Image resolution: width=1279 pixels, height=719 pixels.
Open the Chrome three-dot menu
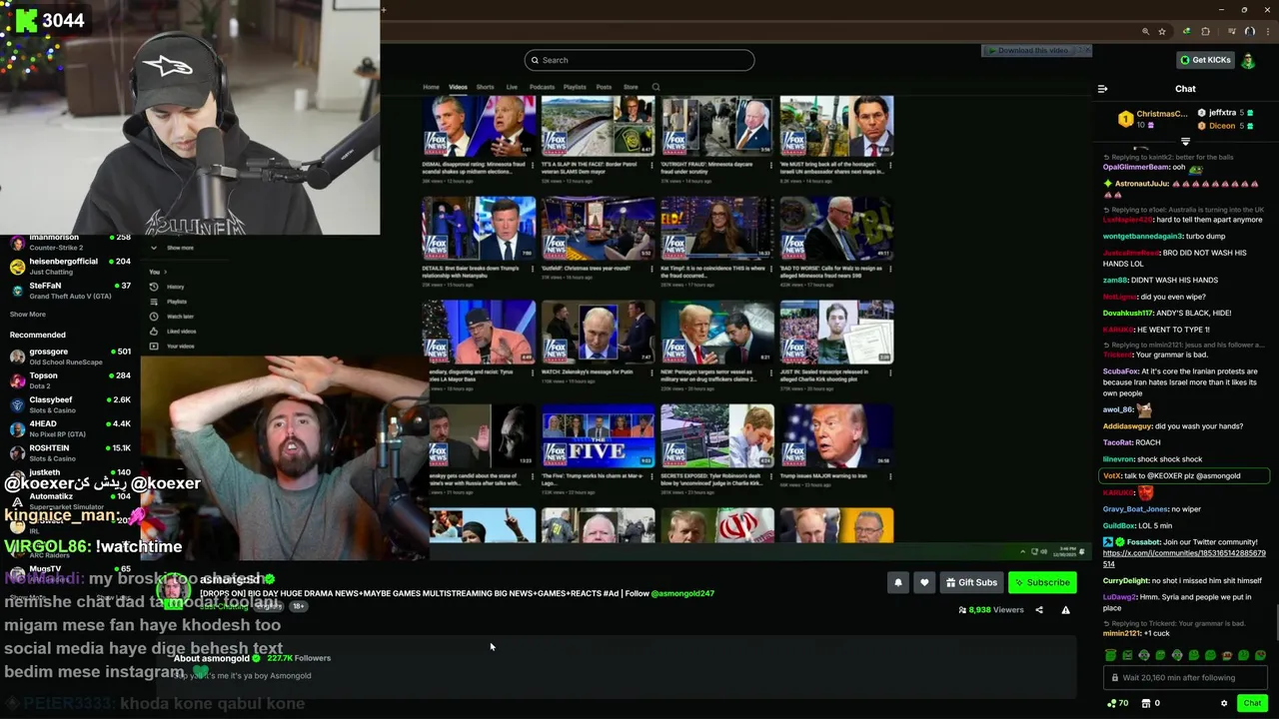(x=1267, y=31)
